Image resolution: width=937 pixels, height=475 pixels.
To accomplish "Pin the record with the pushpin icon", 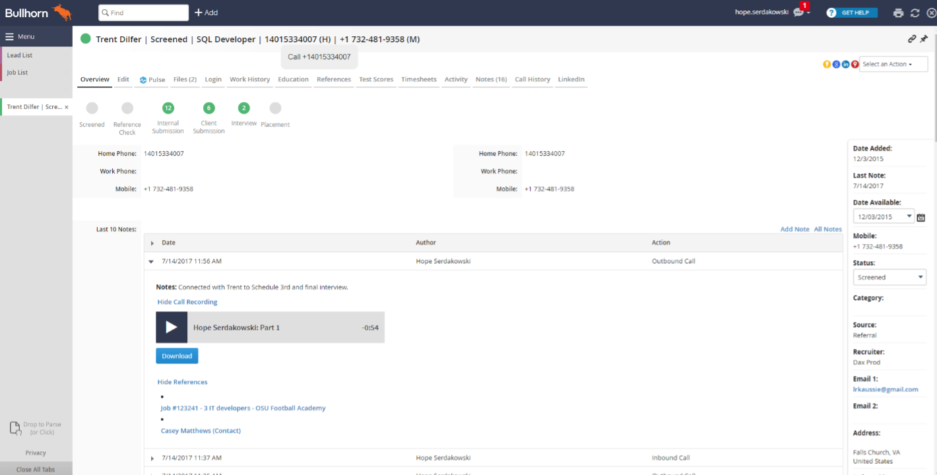I will tap(924, 39).
